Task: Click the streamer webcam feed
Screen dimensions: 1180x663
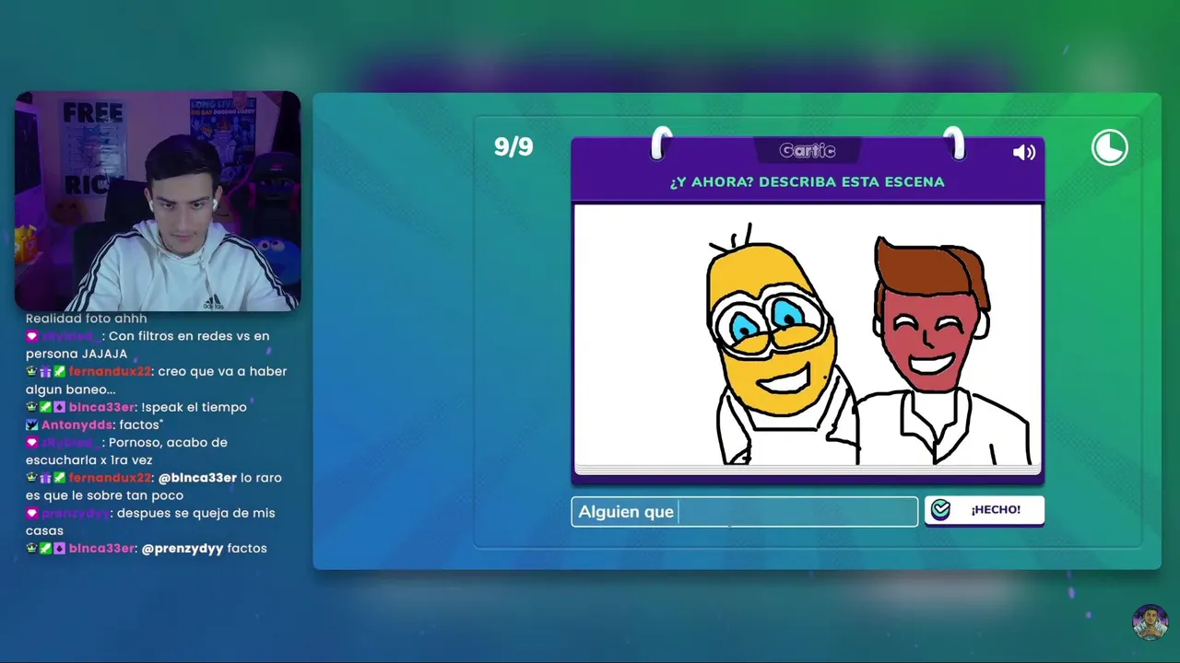Action: 158,201
